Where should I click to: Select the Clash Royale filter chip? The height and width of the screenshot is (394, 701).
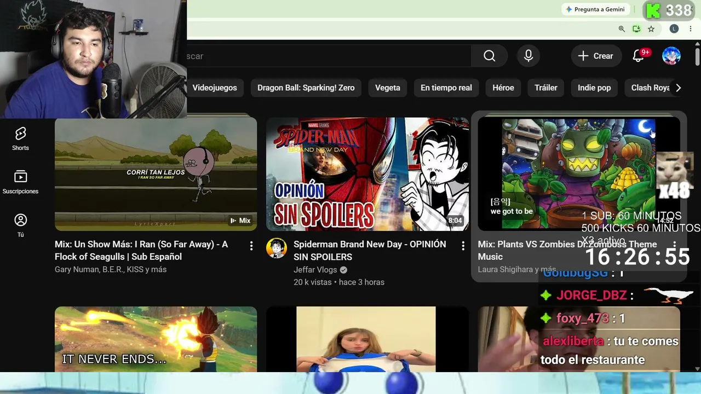coord(650,88)
